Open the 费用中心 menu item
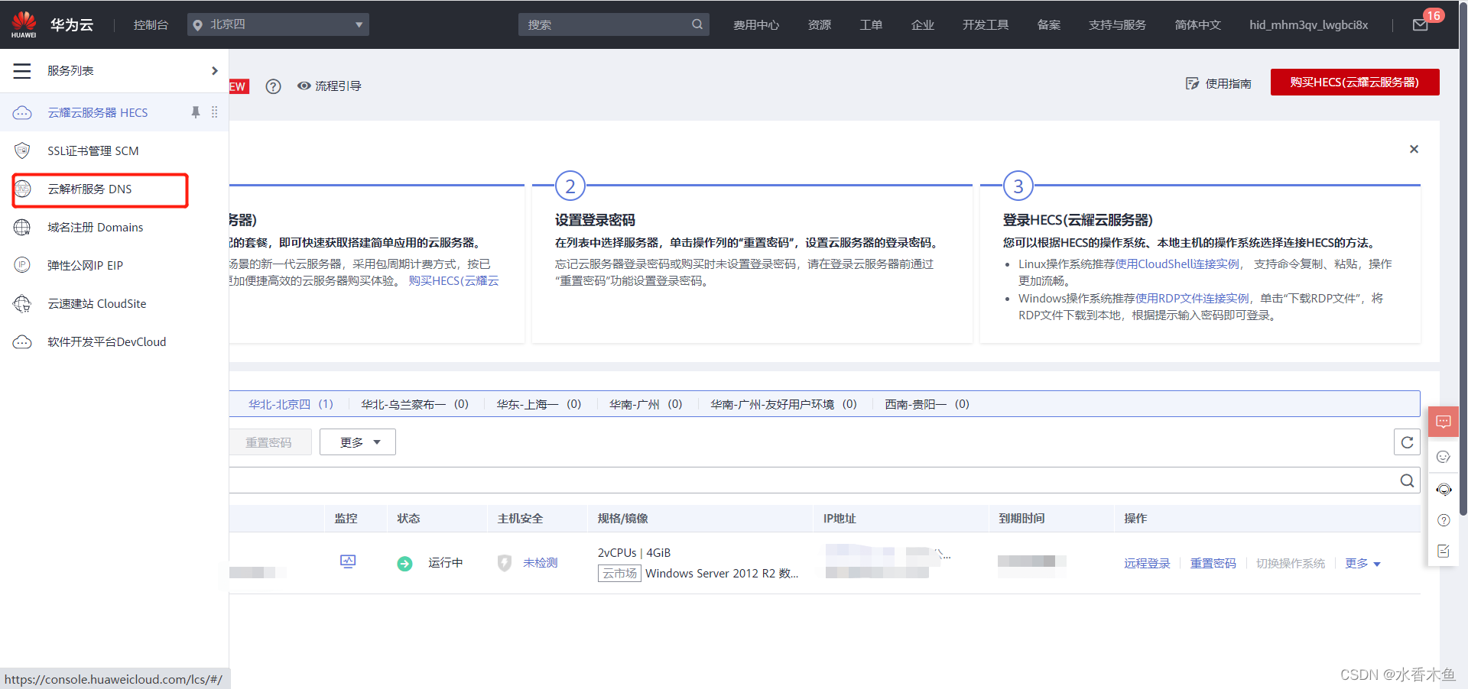 pos(756,24)
